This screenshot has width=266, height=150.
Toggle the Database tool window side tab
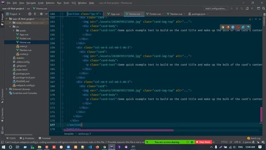[264, 20]
